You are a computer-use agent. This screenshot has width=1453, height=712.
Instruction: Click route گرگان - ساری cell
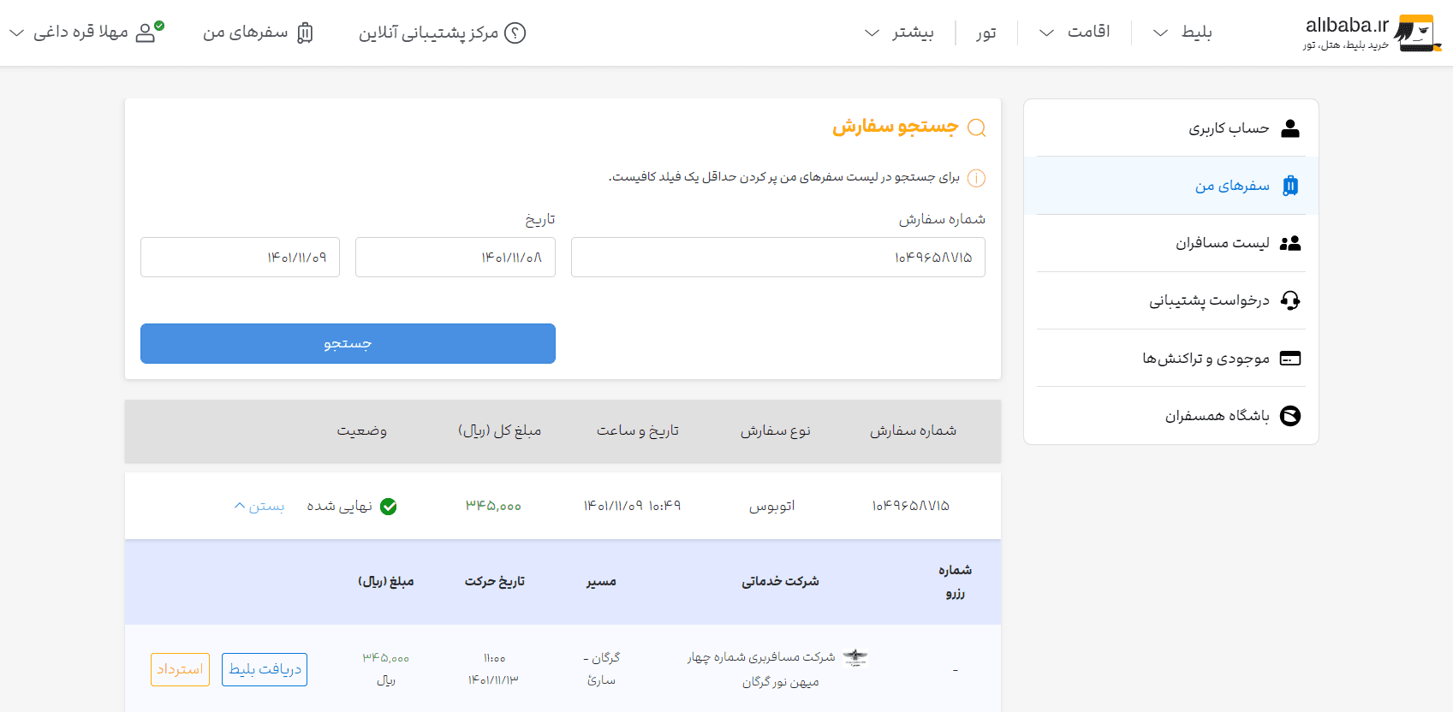(602, 669)
